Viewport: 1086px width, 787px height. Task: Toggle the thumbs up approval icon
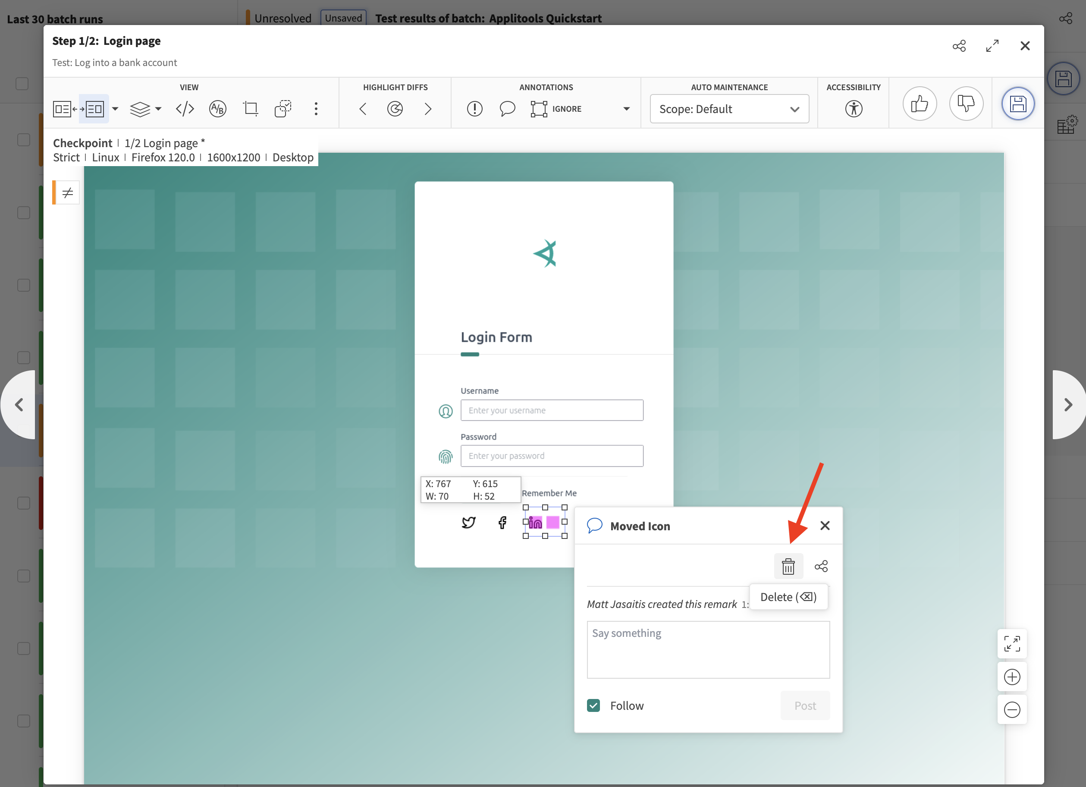tap(919, 103)
